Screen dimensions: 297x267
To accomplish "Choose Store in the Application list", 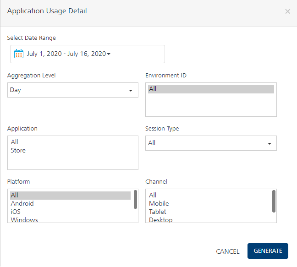I will point(18,151).
